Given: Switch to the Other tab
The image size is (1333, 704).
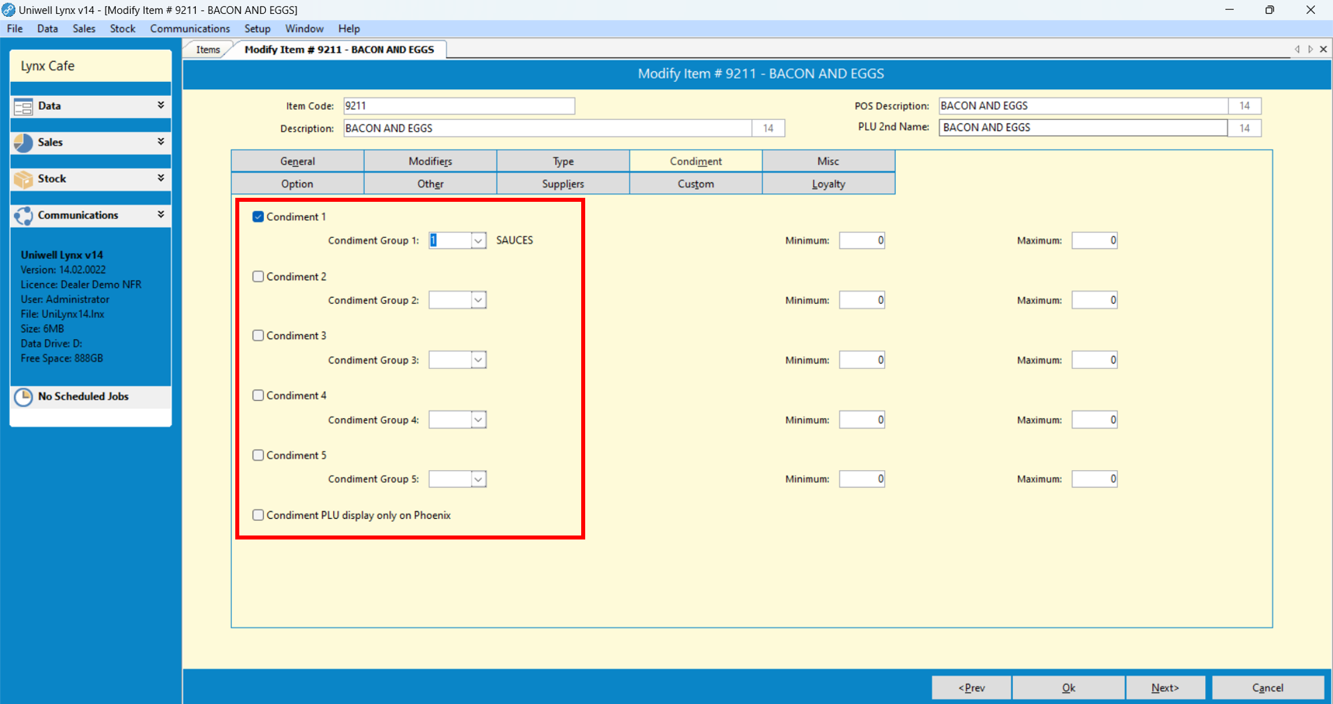Looking at the screenshot, I should coord(430,184).
